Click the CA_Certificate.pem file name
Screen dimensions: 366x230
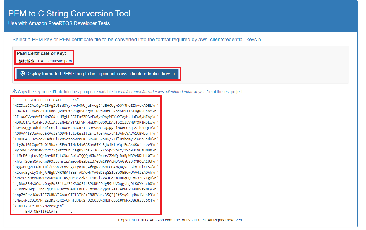point(55,61)
